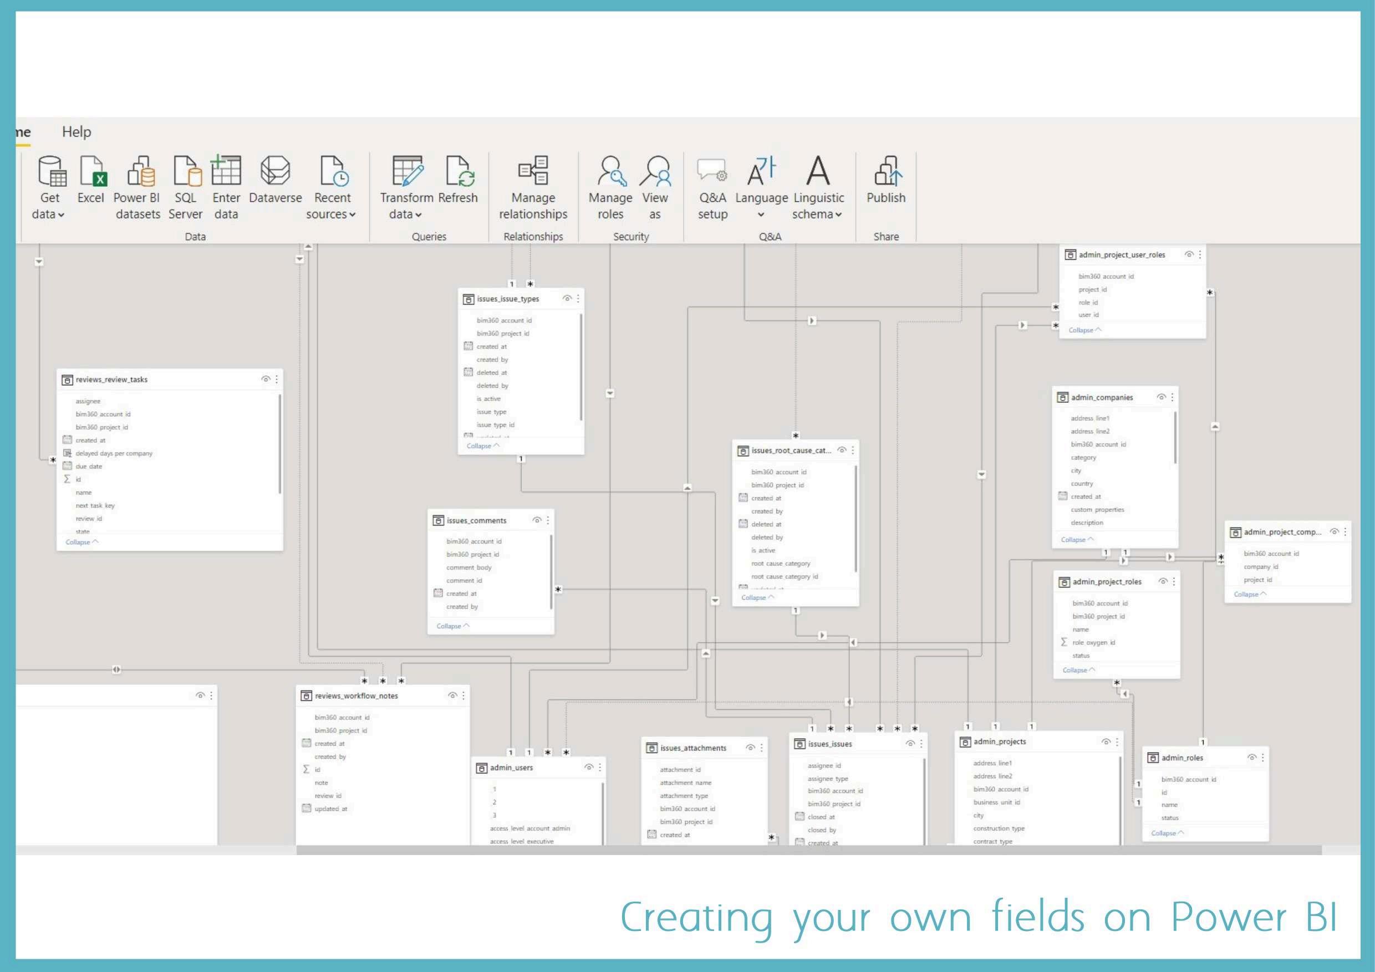Open the Help ribbon tab
The height and width of the screenshot is (972, 1375).
click(77, 132)
